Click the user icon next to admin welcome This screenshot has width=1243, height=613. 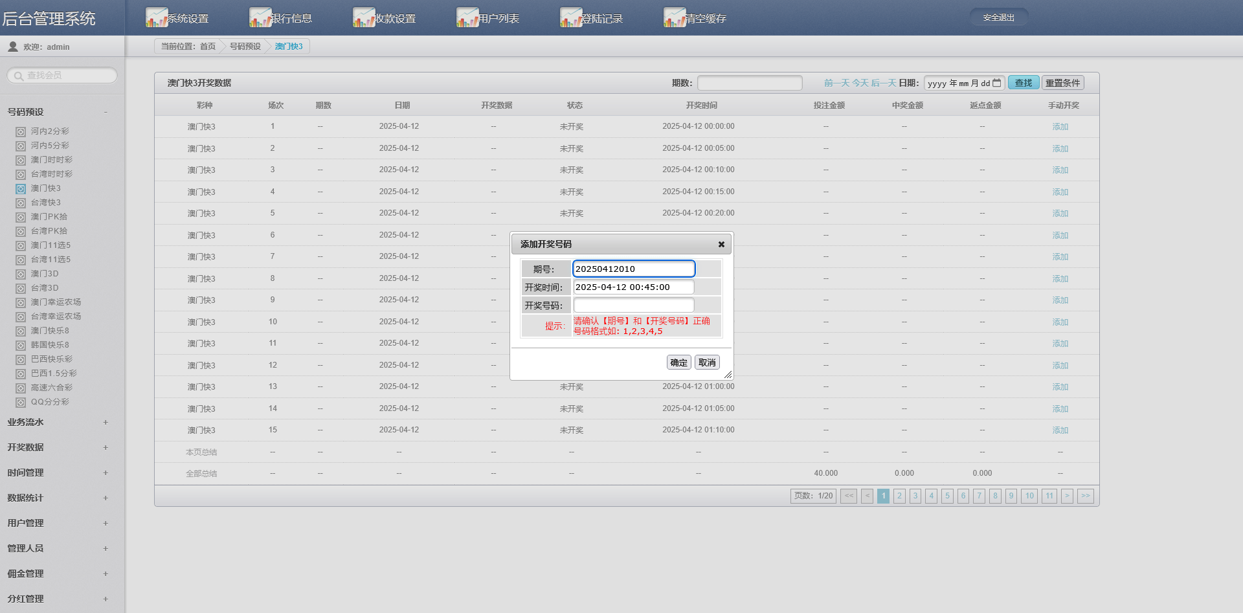point(12,46)
